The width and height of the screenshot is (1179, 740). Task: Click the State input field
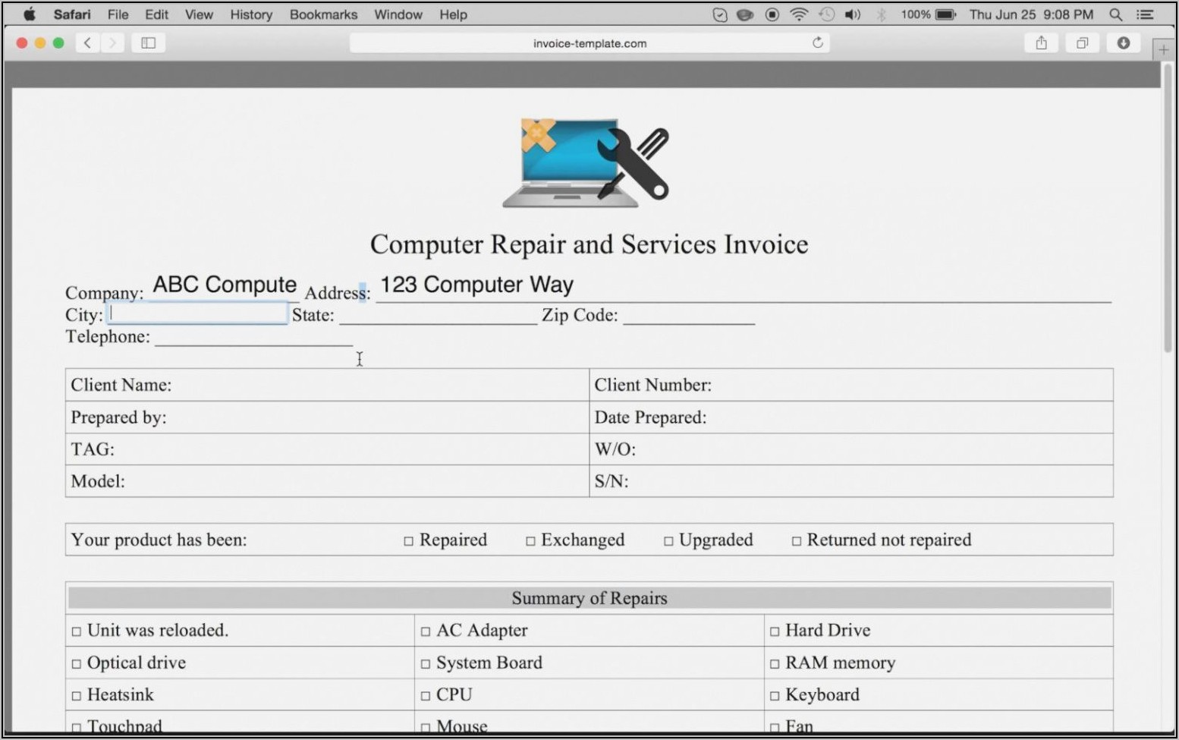point(438,315)
